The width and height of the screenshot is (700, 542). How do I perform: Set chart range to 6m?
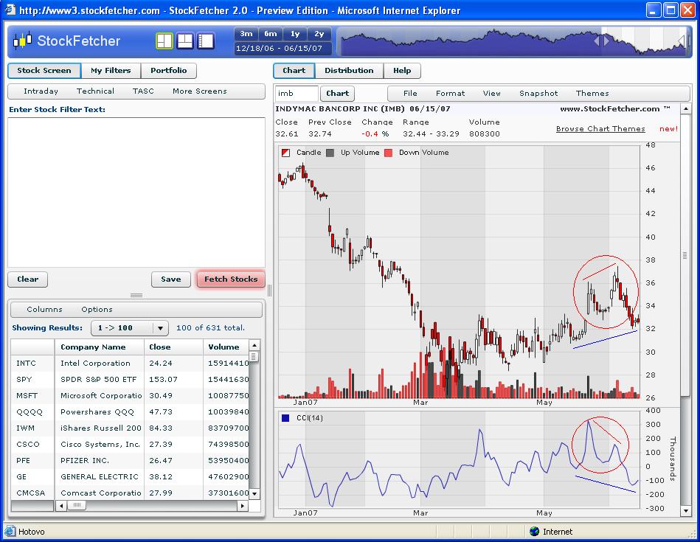pos(271,34)
